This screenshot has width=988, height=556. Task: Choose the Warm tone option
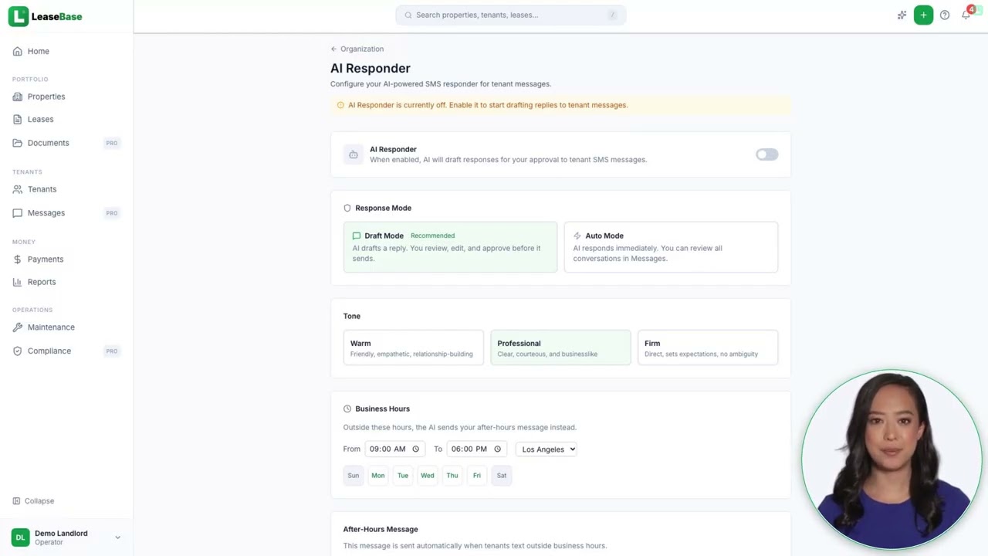pos(413,347)
